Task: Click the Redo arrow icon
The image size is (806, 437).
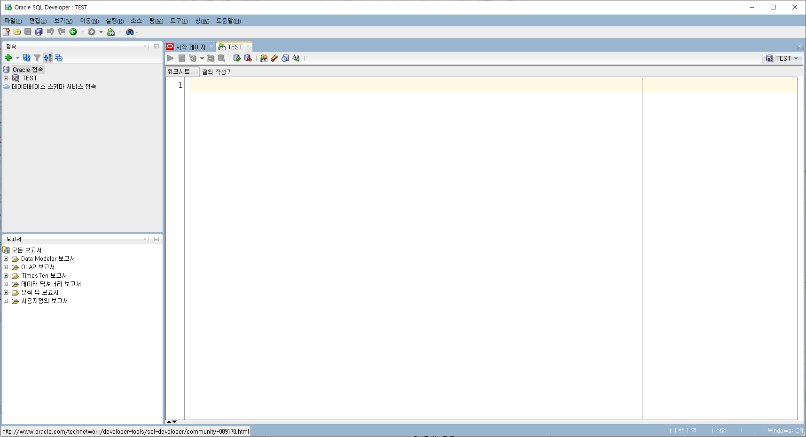Action: [62, 32]
